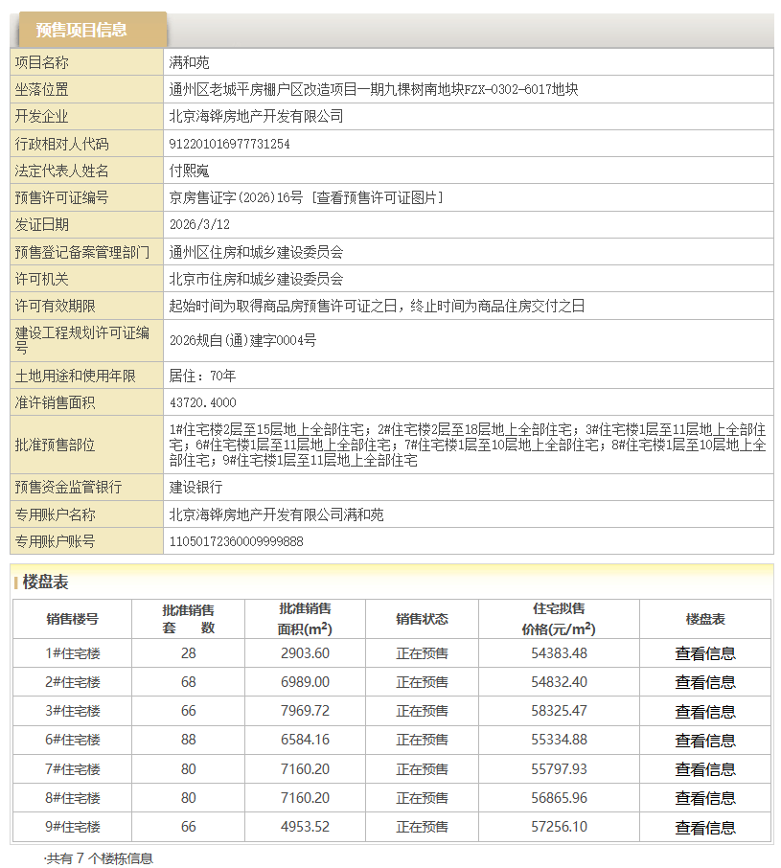The height and width of the screenshot is (868, 781).
Task: View 查看信息 for 3#住宅楼
Action: [x=704, y=712]
